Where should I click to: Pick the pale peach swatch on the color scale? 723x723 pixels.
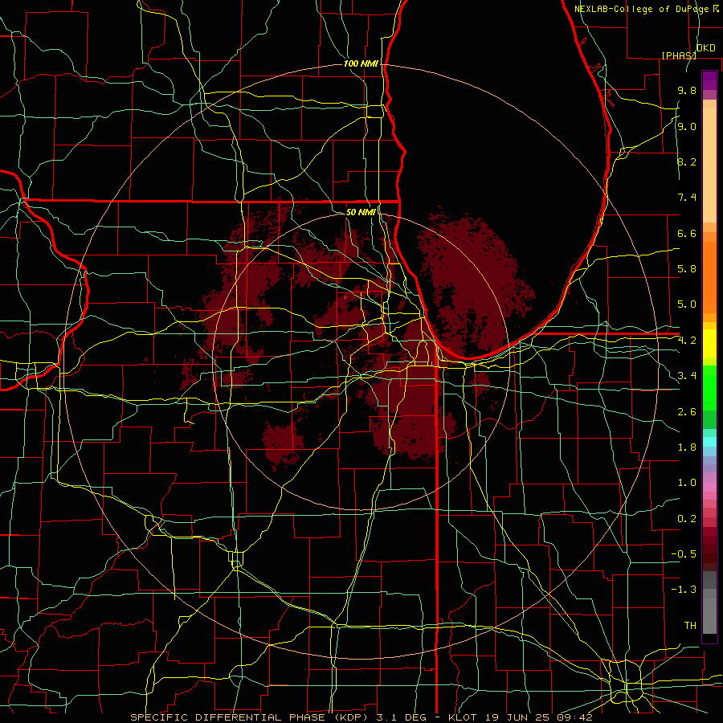(709, 166)
